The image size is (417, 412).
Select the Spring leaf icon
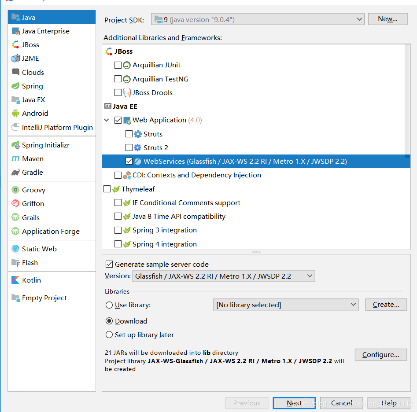15,86
